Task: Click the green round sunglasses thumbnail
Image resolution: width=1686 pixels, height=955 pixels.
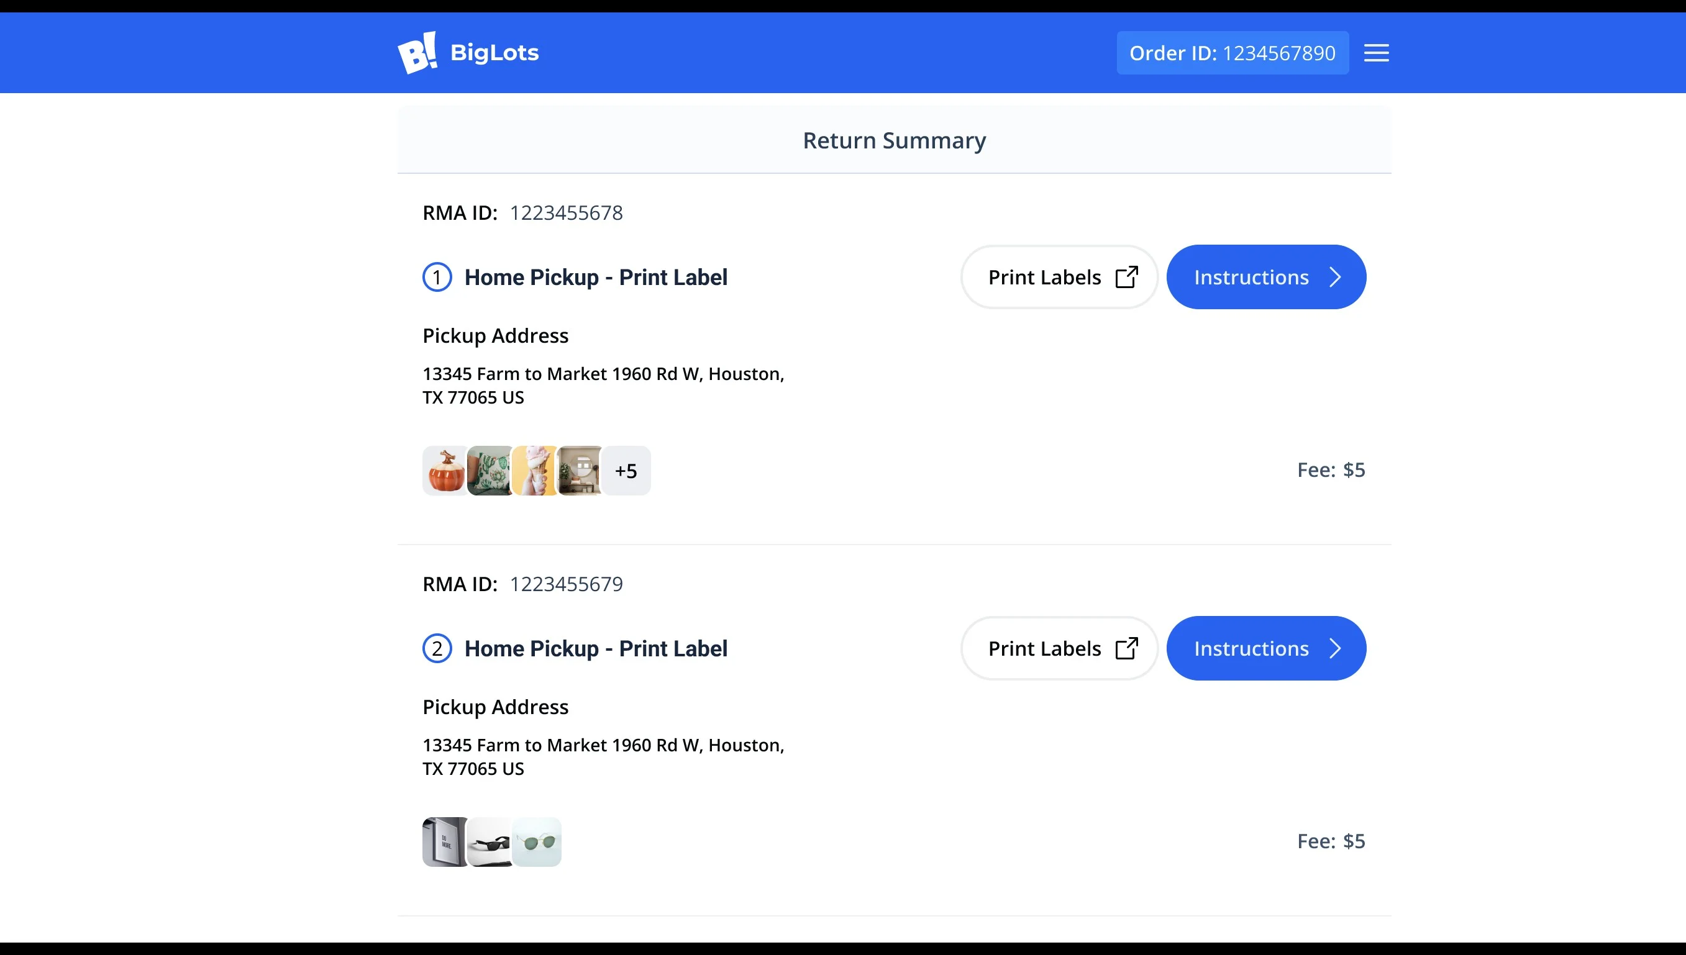Action: point(537,841)
